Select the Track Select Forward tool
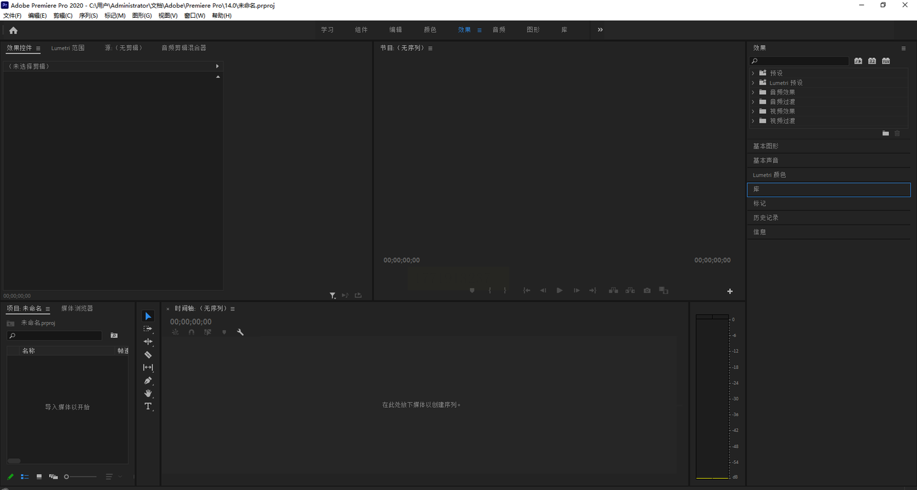The height and width of the screenshot is (490, 917). coord(148,329)
